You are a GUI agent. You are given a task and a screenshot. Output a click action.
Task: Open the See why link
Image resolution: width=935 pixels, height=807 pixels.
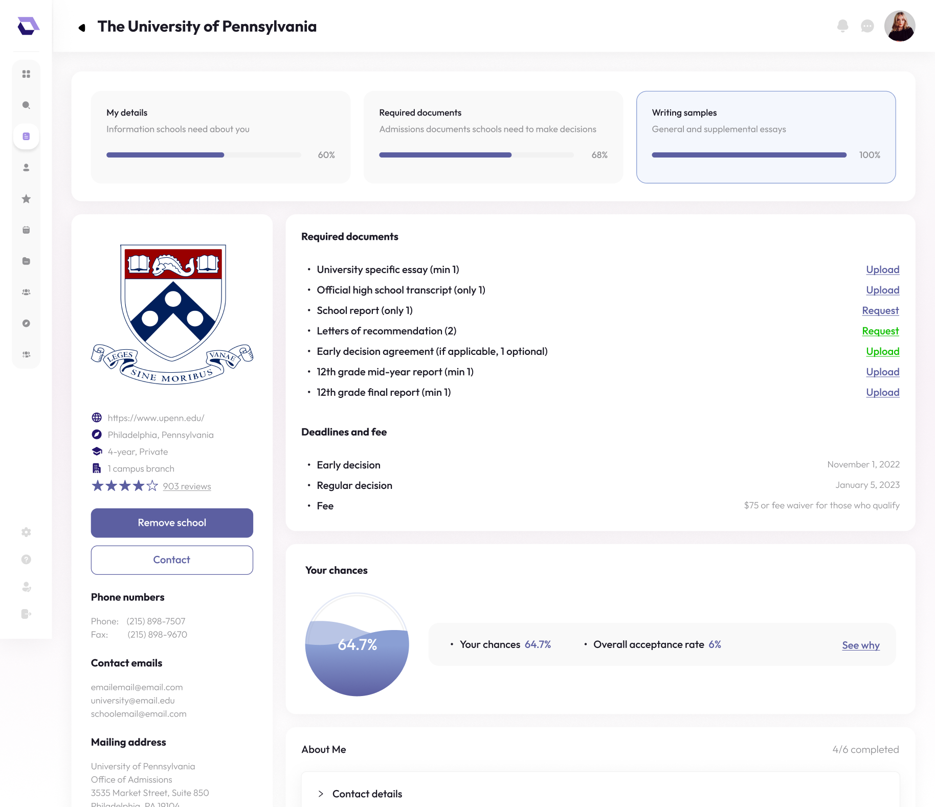click(x=861, y=645)
